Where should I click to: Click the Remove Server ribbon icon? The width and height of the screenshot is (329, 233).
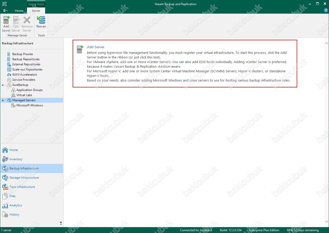click(x=27, y=20)
